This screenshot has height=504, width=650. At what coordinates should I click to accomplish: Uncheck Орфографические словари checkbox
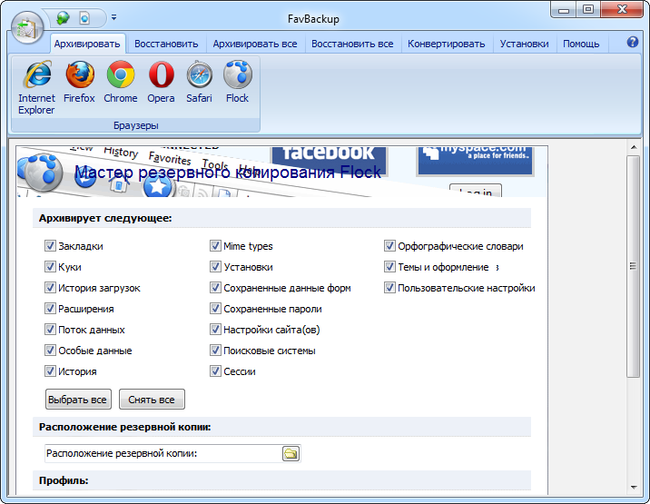[x=389, y=245]
